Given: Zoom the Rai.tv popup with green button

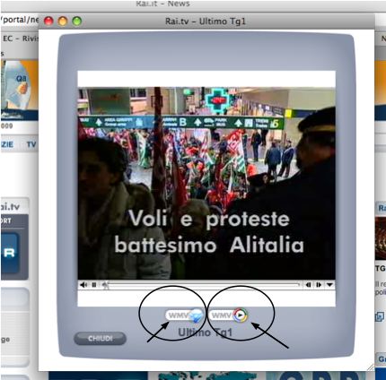Looking at the screenshot, I should pyautogui.click(x=77, y=22).
